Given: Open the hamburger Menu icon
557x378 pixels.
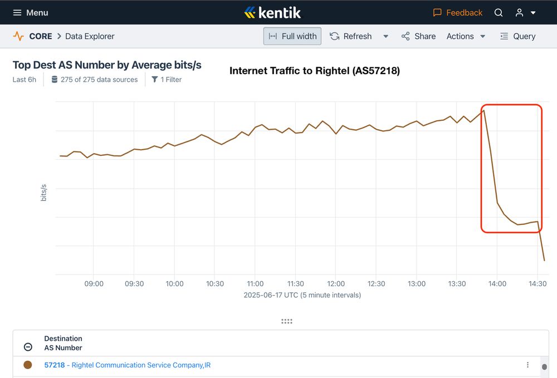Looking at the screenshot, I should [17, 13].
